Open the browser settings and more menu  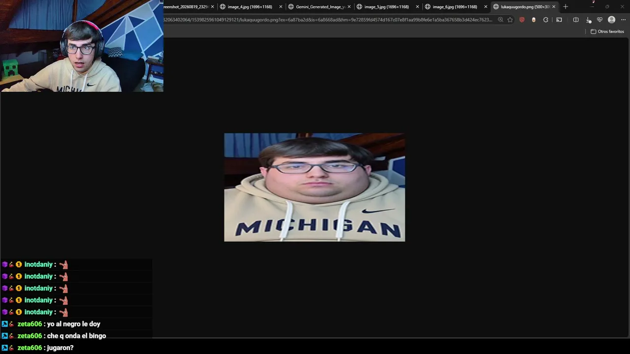coord(623,20)
